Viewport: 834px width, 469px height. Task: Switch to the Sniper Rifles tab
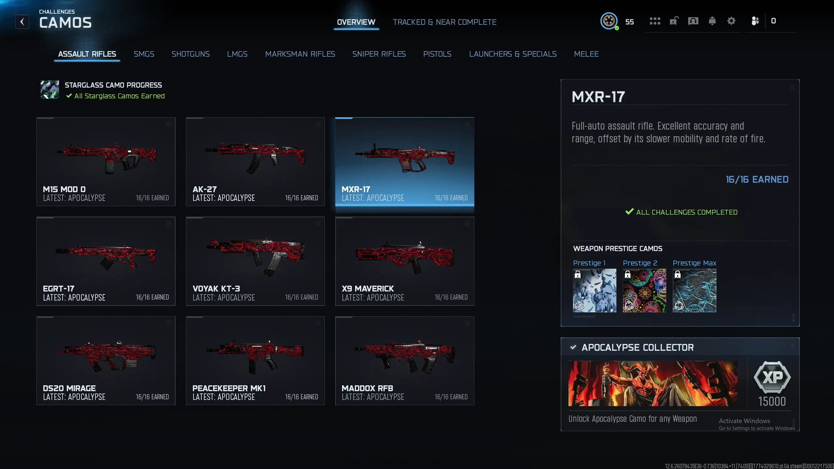(379, 54)
